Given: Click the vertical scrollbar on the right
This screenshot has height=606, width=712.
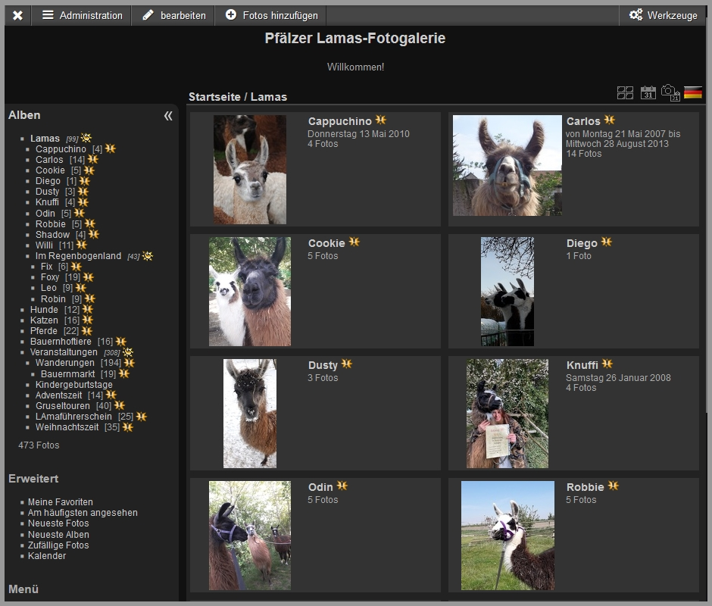Looking at the screenshot, I should point(707,303).
